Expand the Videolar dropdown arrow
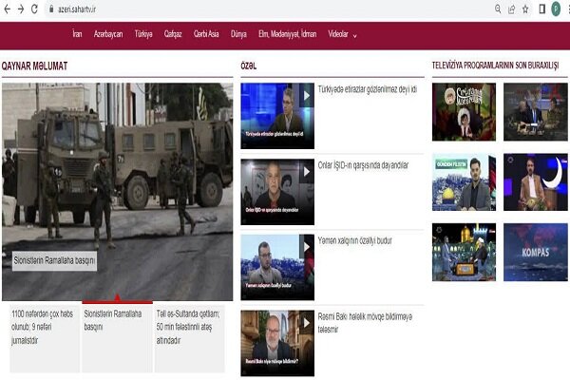This screenshot has width=570, height=380. coord(355,35)
